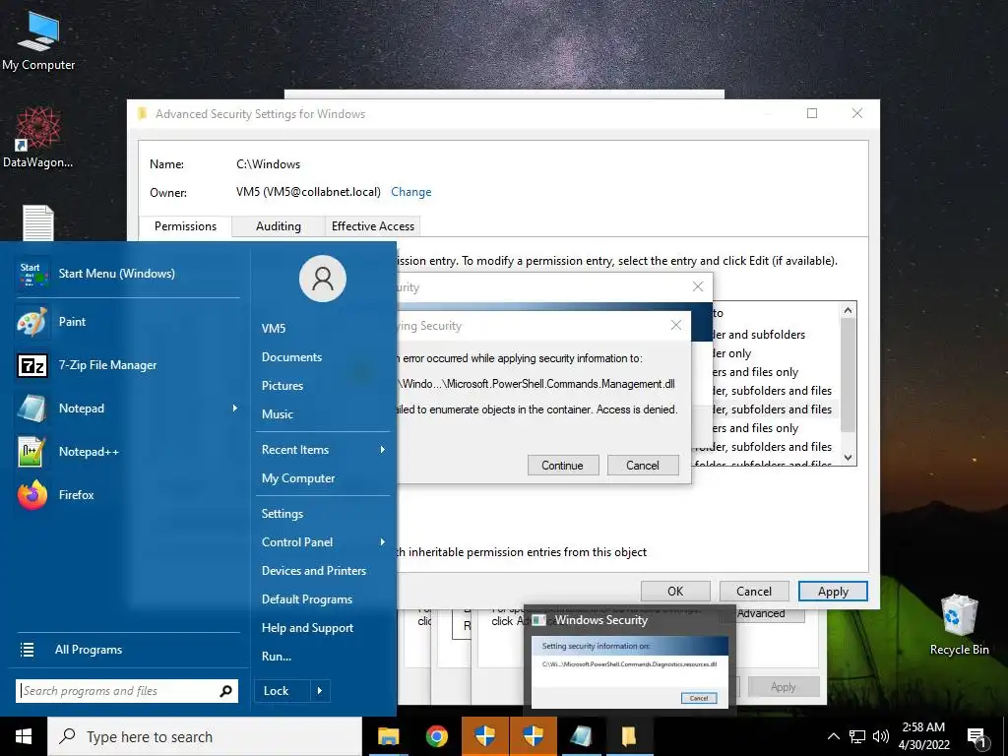This screenshot has height=756, width=1008.
Task: Expand the Recent Items submenu
Action: pyautogui.click(x=383, y=449)
